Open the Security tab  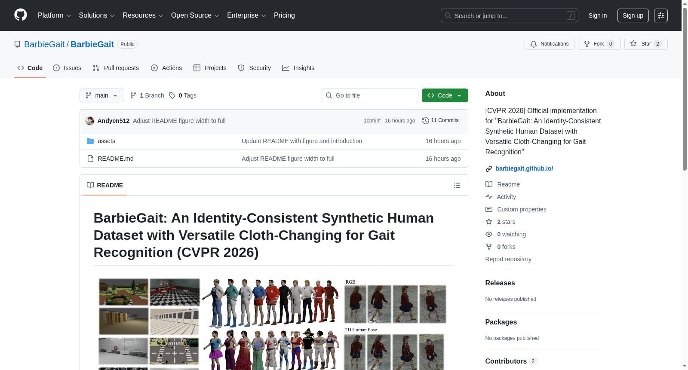[255, 68]
